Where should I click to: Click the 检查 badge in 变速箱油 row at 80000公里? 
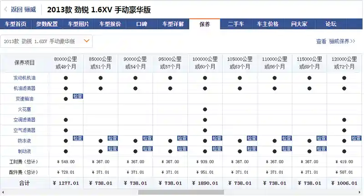[x=78, y=96]
